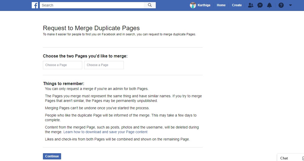Show notifications via the bell icon
Image resolution: width=304 pixels, height=161 pixels.
tap(269, 5)
